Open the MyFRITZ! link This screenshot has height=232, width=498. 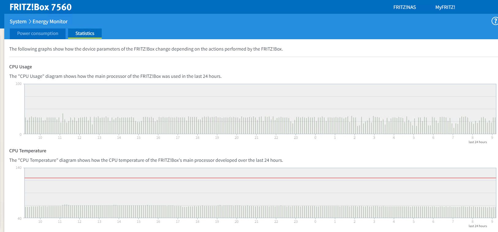tap(445, 7)
